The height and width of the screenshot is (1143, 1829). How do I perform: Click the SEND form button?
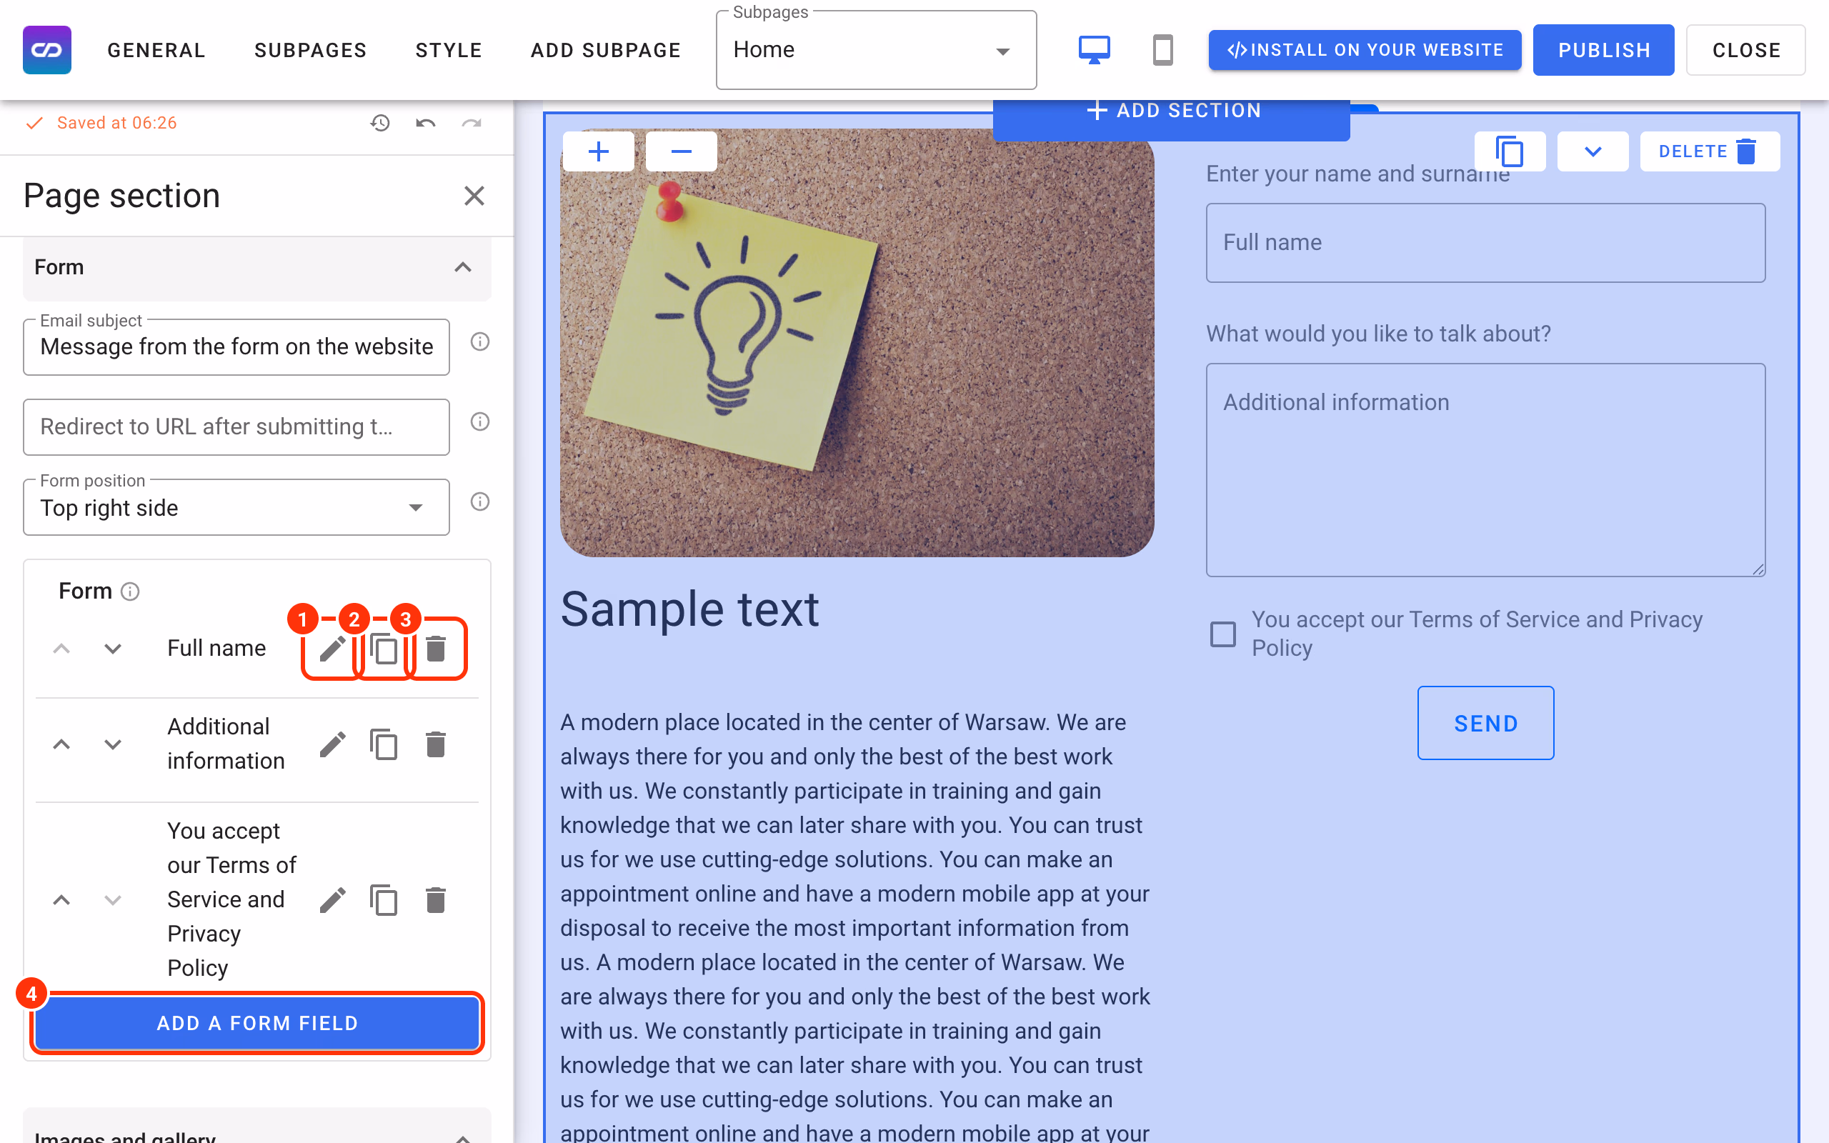point(1485,723)
